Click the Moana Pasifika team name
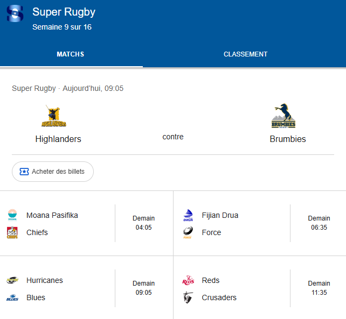 click(x=52, y=215)
